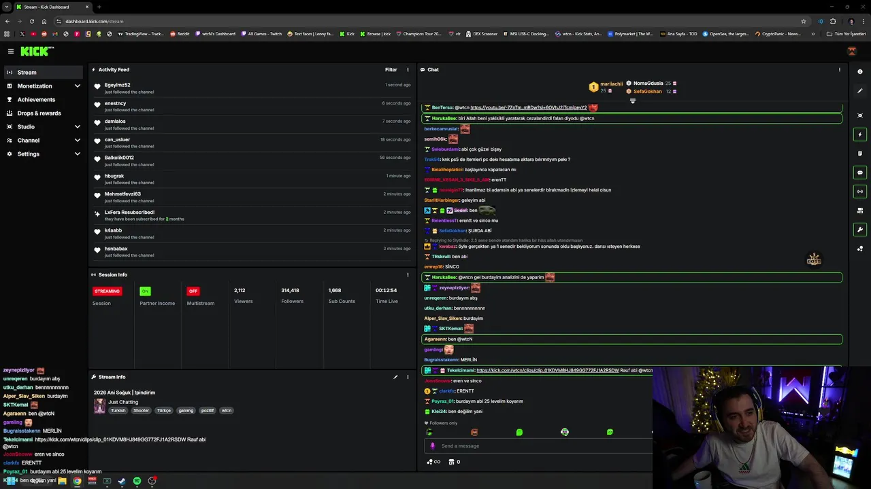
Task: Open the Session Info options menu
Action: pos(408,274)
